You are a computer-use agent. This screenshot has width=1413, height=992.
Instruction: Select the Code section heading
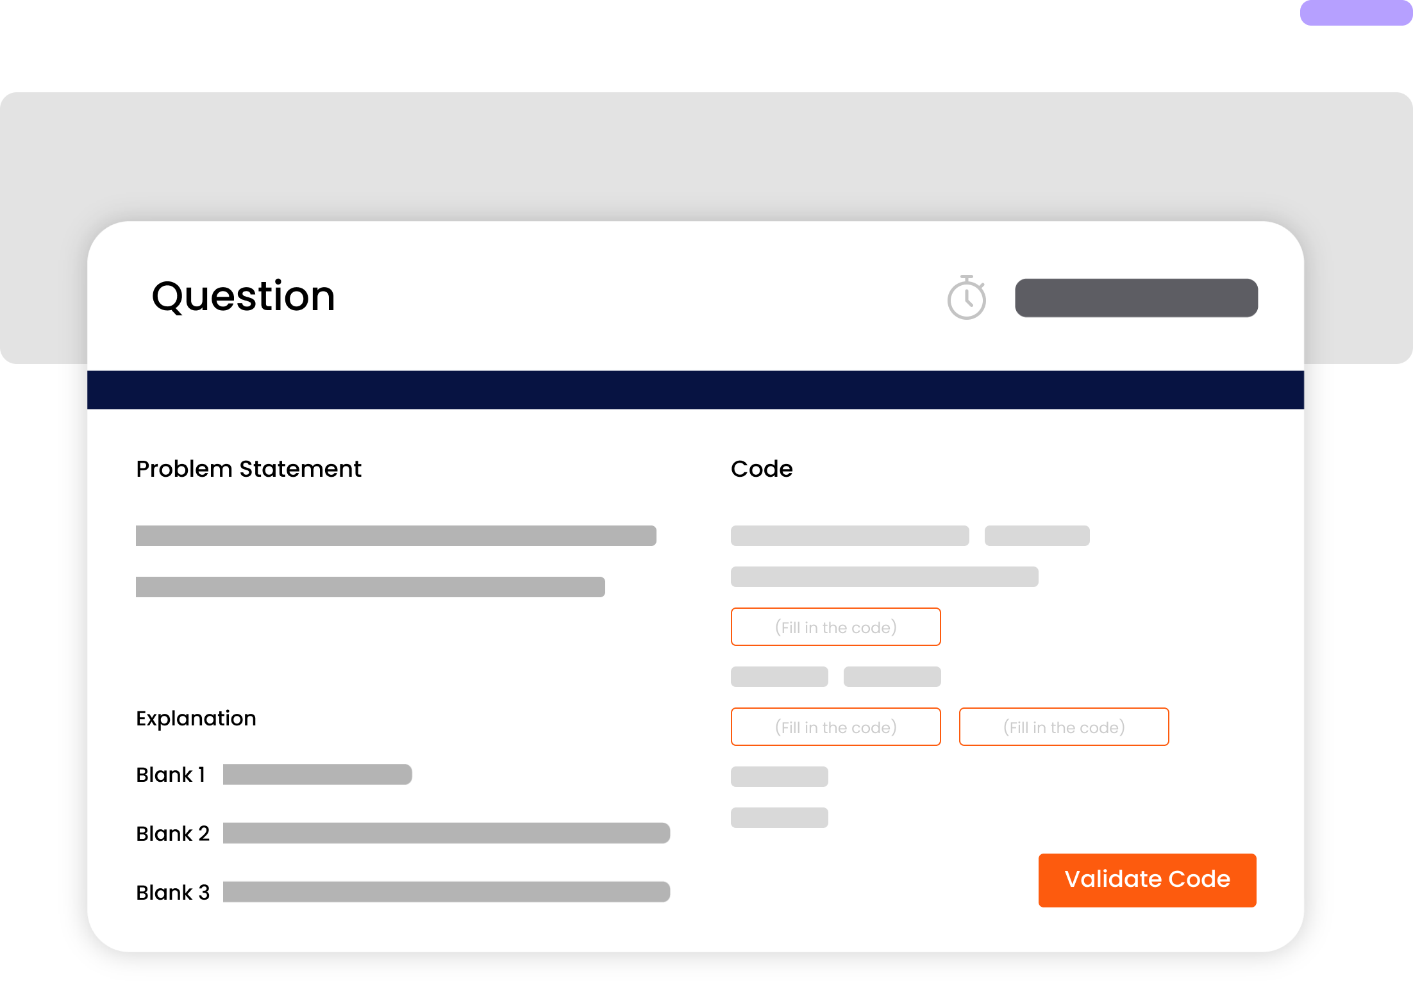point(762,469)
